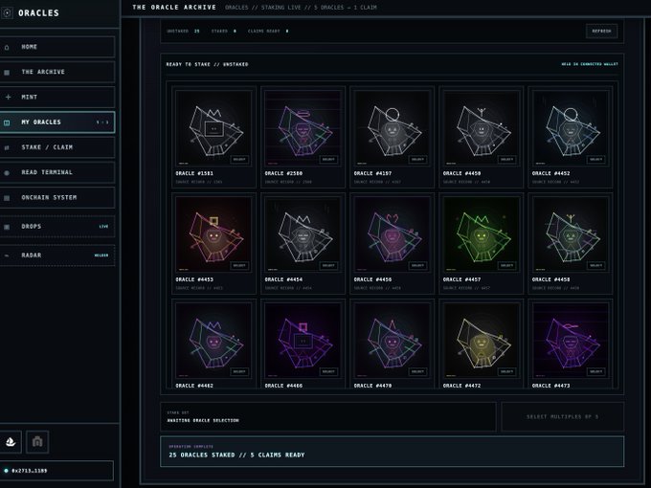Viewport: 651px width, 488px height.
Task: Select My Oracles in sidebar
Action: [x=57, y=122]
